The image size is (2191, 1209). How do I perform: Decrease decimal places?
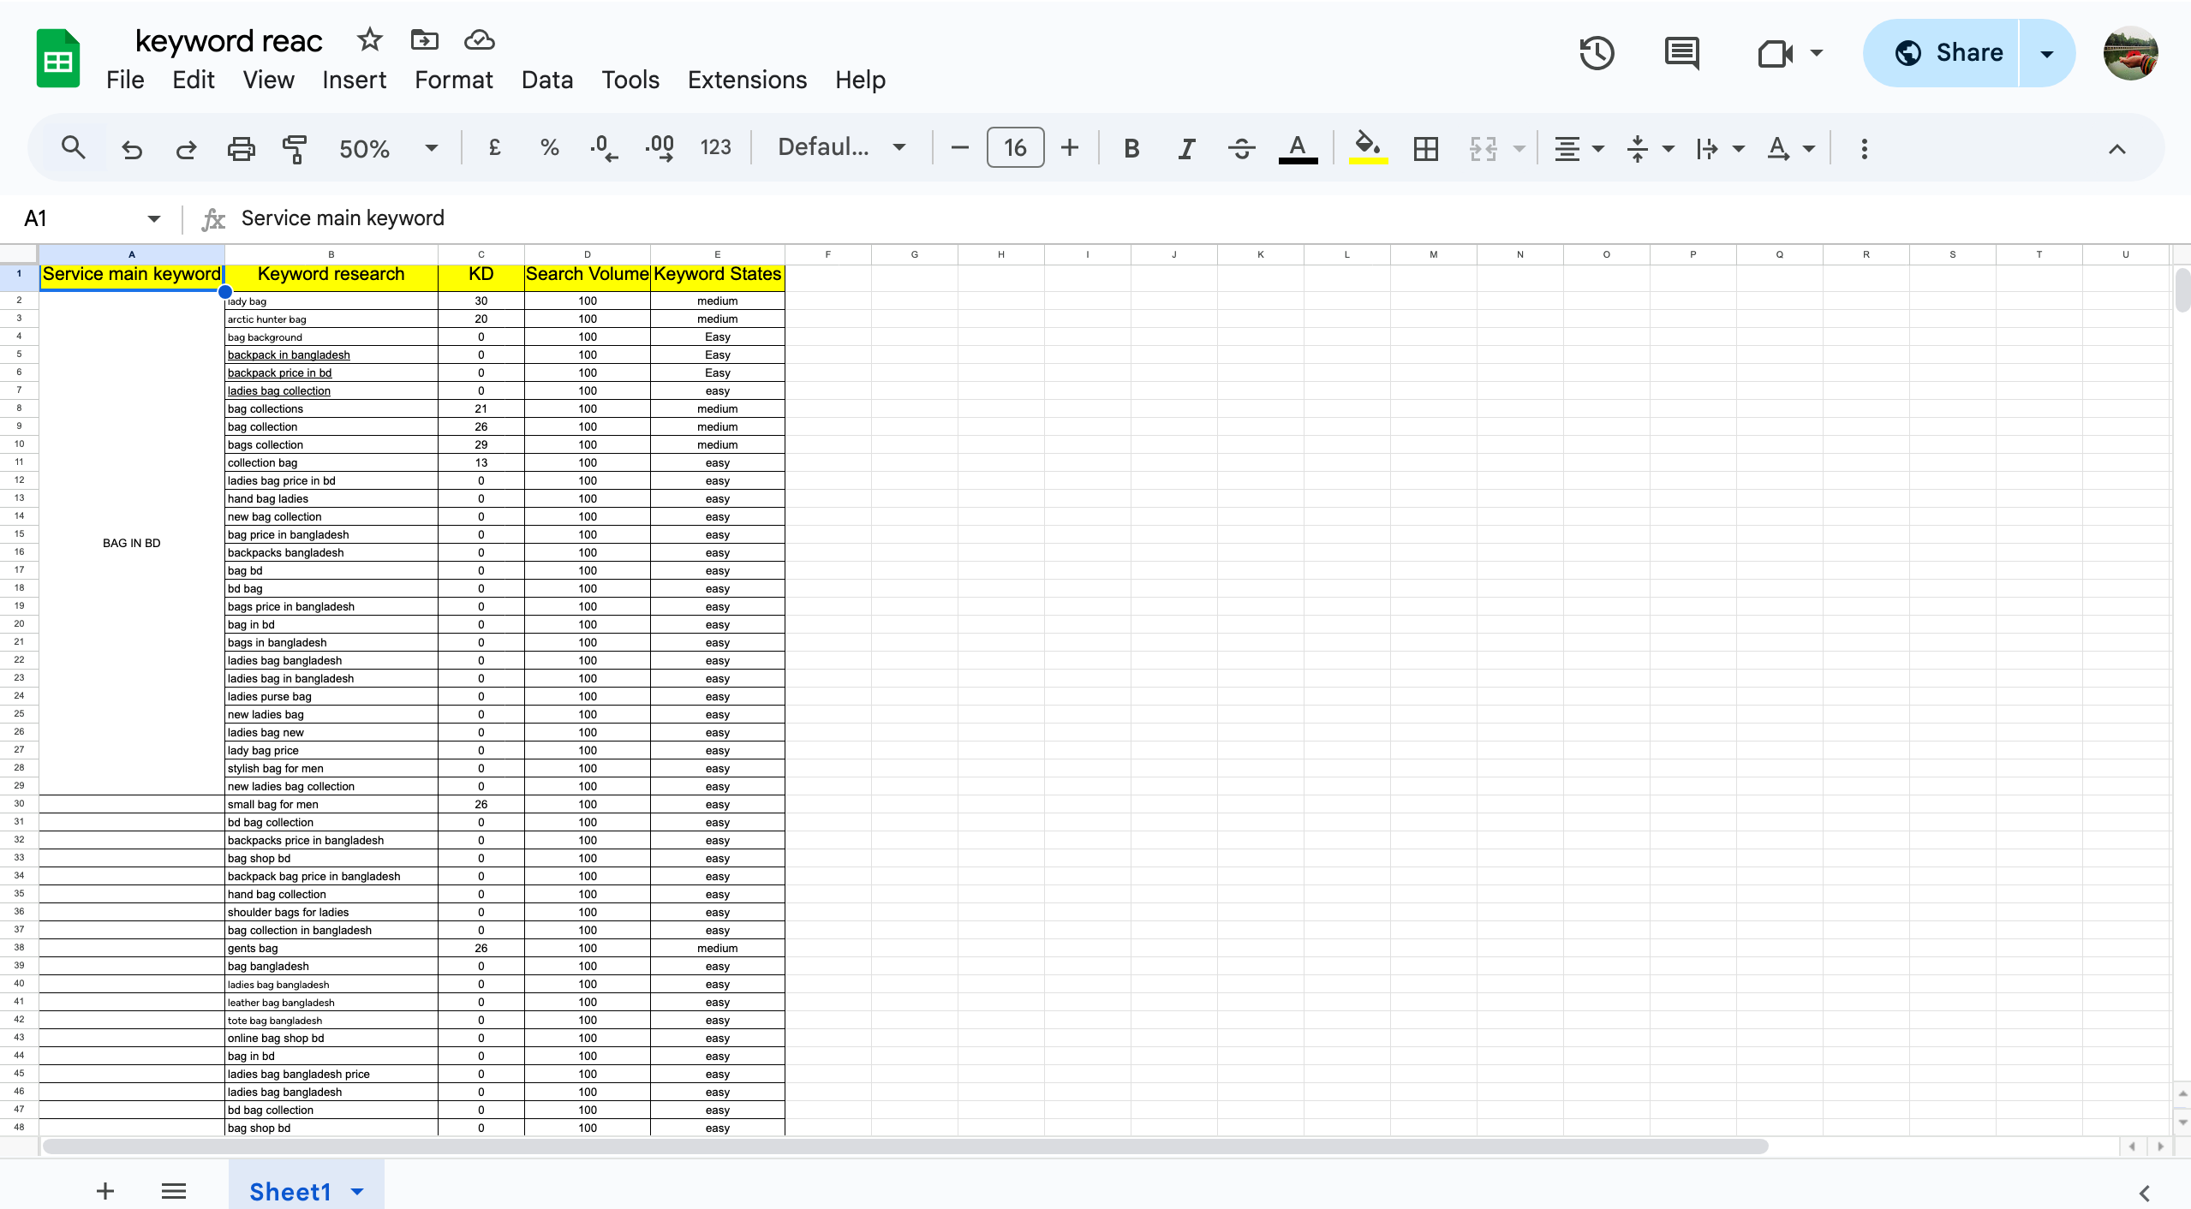pyautogui.click(x=603, y=147)
